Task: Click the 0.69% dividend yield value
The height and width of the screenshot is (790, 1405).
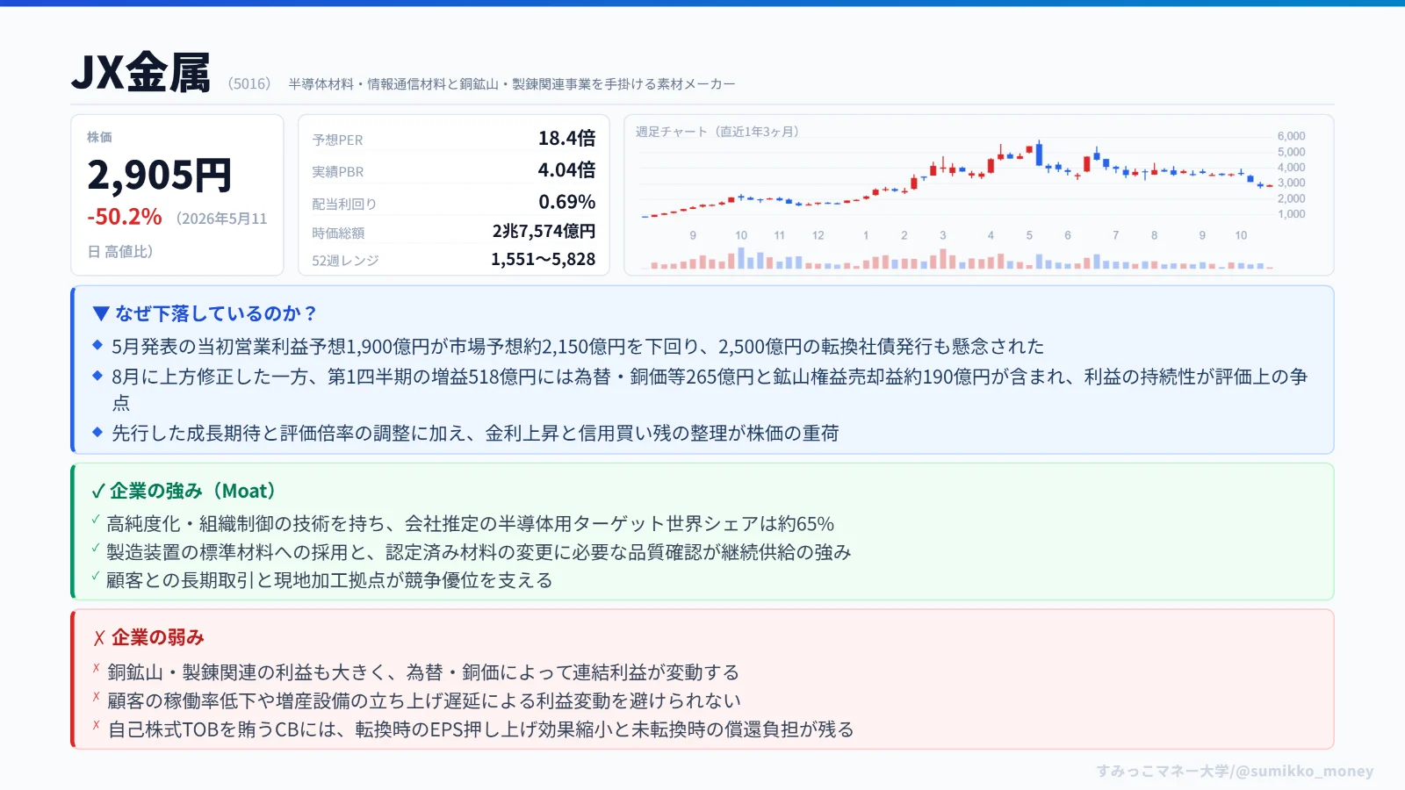Action: coord(567,202)
